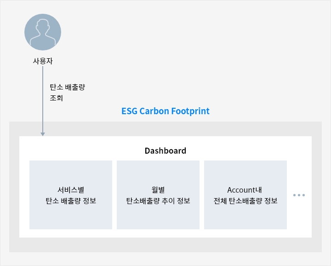Click the 탄소 배출량 text beside the arrow

point(67,87)
